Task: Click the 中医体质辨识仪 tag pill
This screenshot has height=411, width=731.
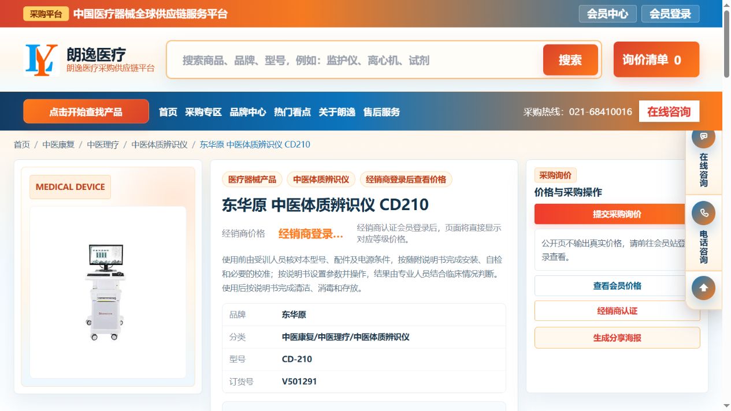Action: 321,180
